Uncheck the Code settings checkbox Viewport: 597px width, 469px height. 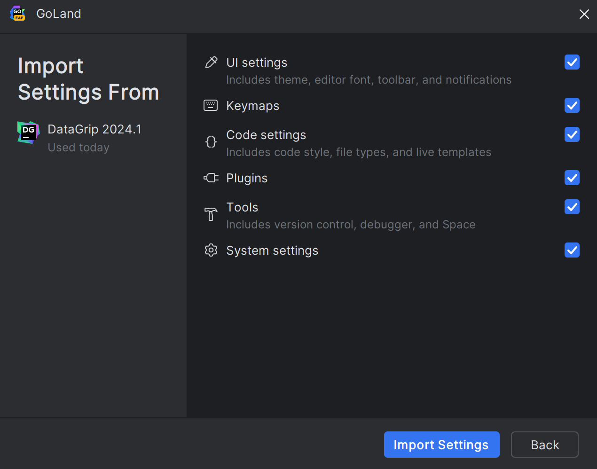tap(572, 134)
